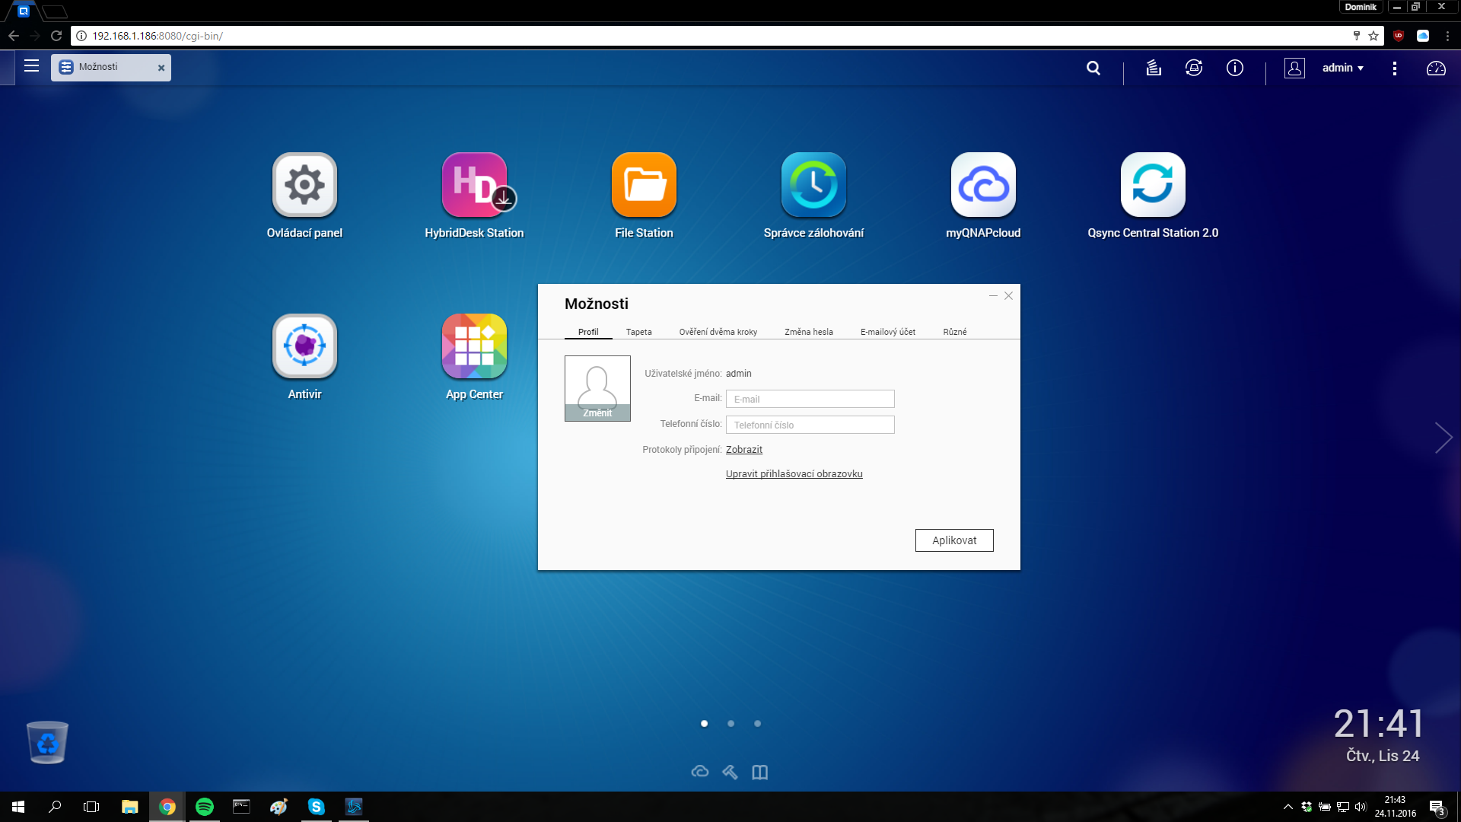Launch HybridDesk Station
This screenshot has width=1461, height=822.
474,185
